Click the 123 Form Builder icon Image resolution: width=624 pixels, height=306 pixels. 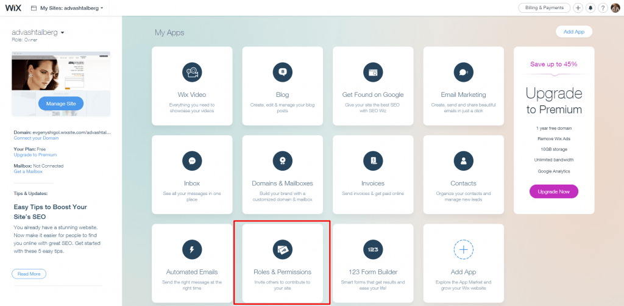373,249
